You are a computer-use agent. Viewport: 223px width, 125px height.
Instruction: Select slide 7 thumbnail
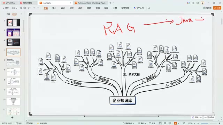(13, 72)
